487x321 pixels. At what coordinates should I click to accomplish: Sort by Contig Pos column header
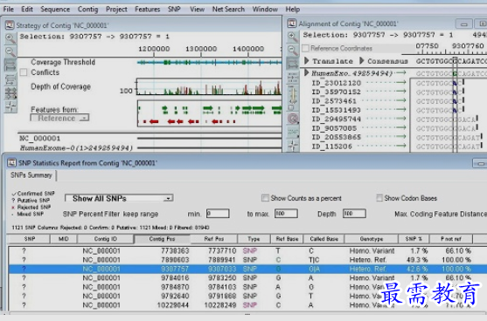(x=162, y=239)
